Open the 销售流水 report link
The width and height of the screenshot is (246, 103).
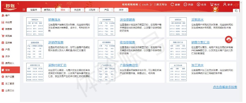tap(54, 20)
